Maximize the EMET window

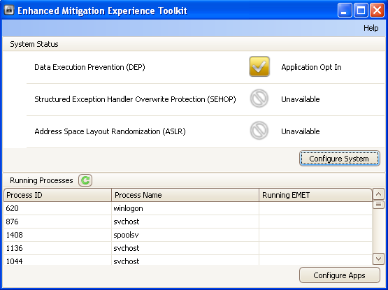click(x=361, y=10)
